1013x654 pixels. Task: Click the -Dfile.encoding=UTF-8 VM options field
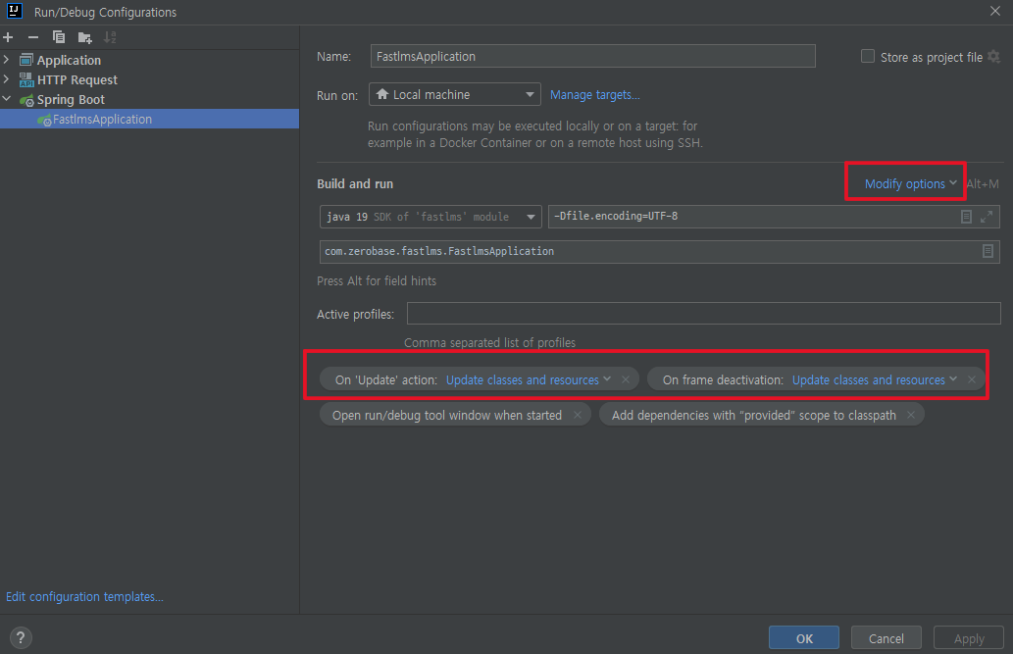click(774, 217)
